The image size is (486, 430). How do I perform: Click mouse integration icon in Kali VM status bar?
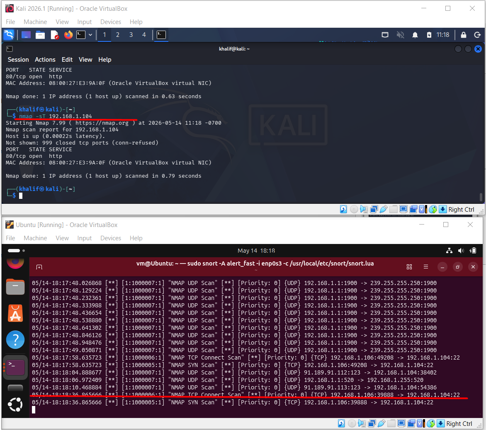[433, 209]
